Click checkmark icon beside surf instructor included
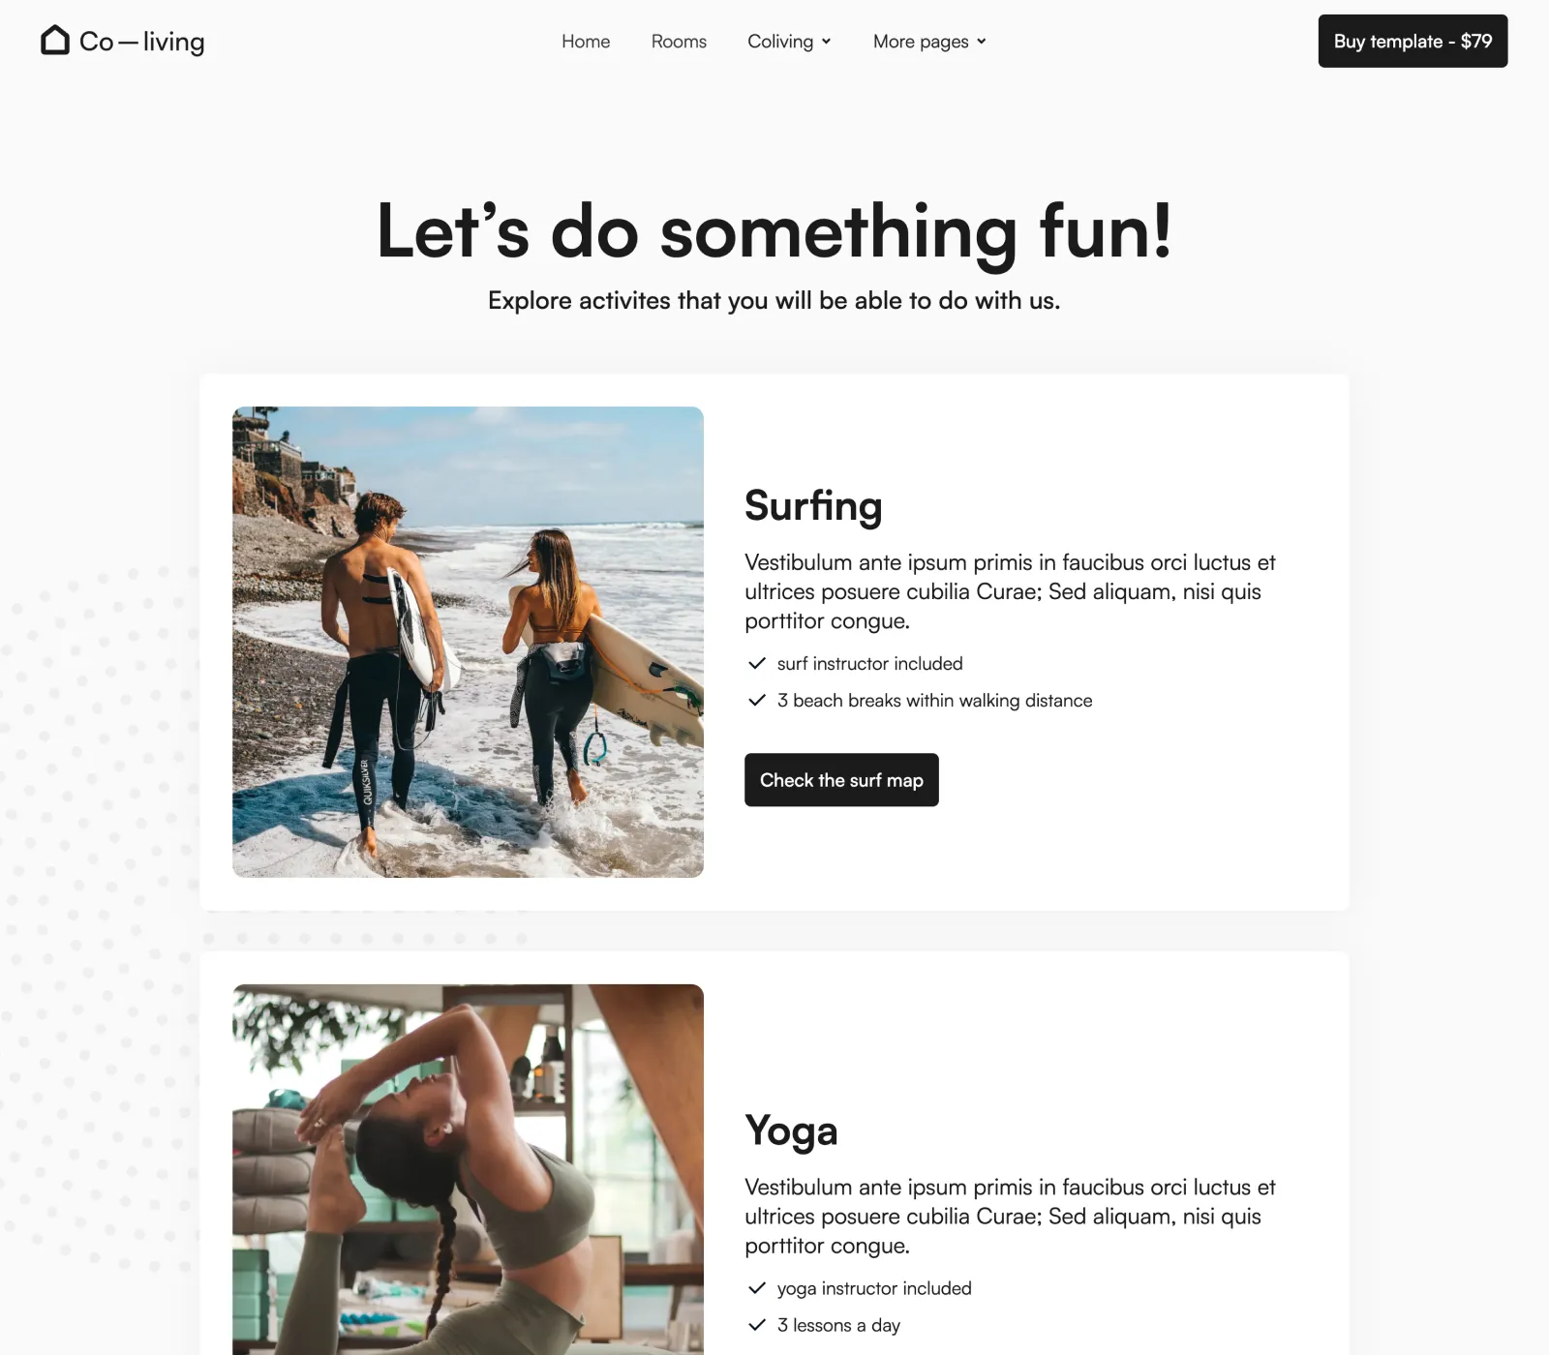 click(757, 664)
